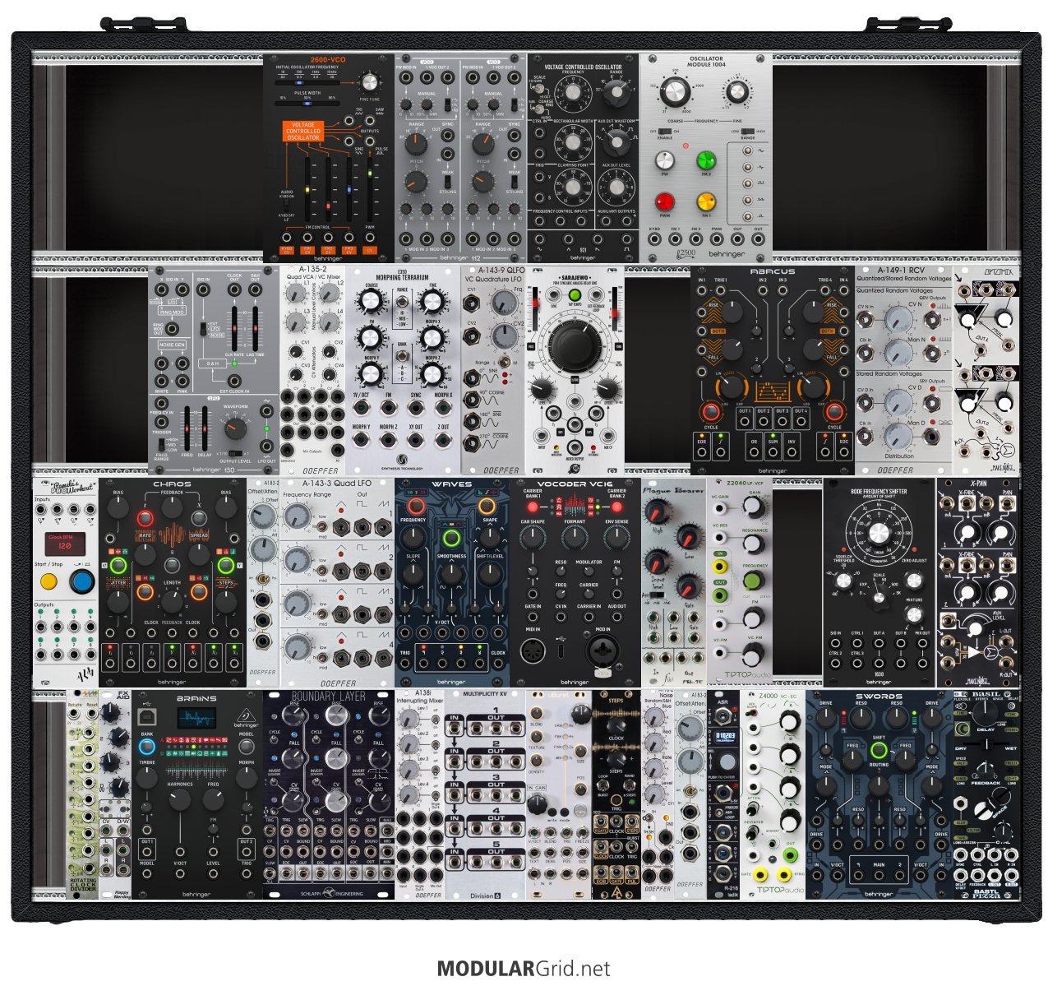Click the red PWM knob on Oscillator 1004
Image resolution: width=1048 pixels, height=986 pixels.
(664, 202)
